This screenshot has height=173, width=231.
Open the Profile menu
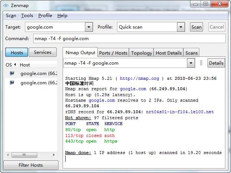(x=45, y=16)
